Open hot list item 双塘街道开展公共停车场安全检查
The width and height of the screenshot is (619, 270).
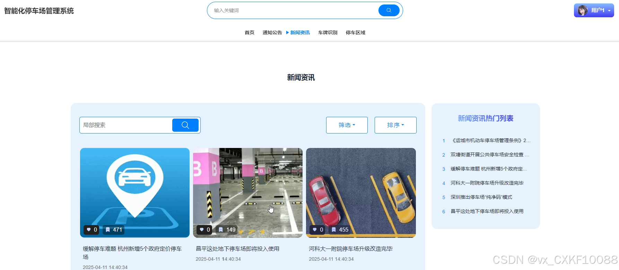(x=490, y=155)
